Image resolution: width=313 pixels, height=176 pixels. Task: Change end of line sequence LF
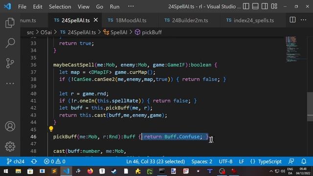click(241, 161)
